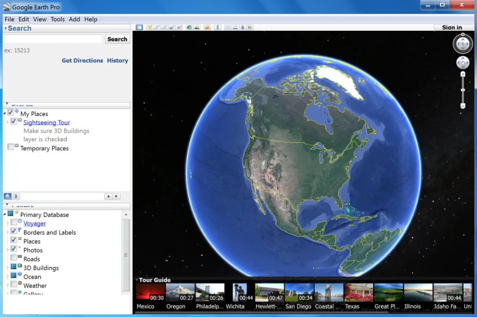
Task: Turn off the Photos layer checkbox
Action: click(14, 249)
